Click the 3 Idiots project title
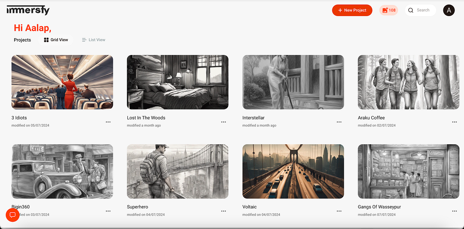The height and width of the screenshot is (229, 464). tap(19, 118)
